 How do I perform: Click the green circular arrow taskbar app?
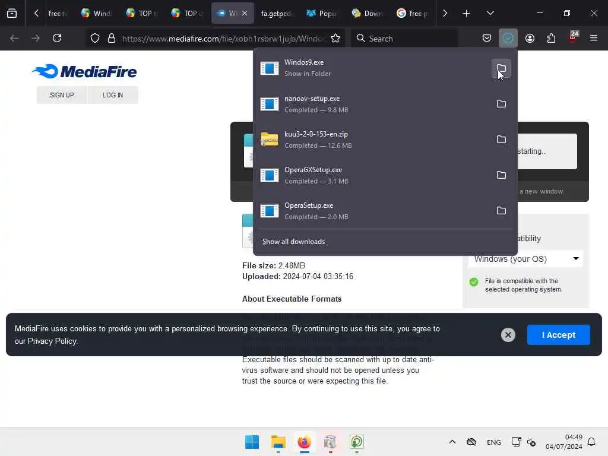(x=357, y=442)
